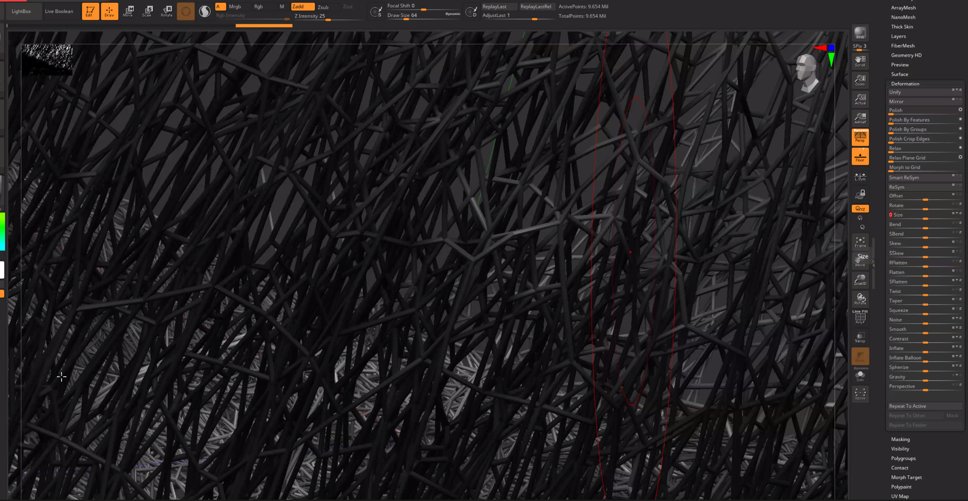Click the Gizmo 3D sphere icon

click(x=186, y=12)
